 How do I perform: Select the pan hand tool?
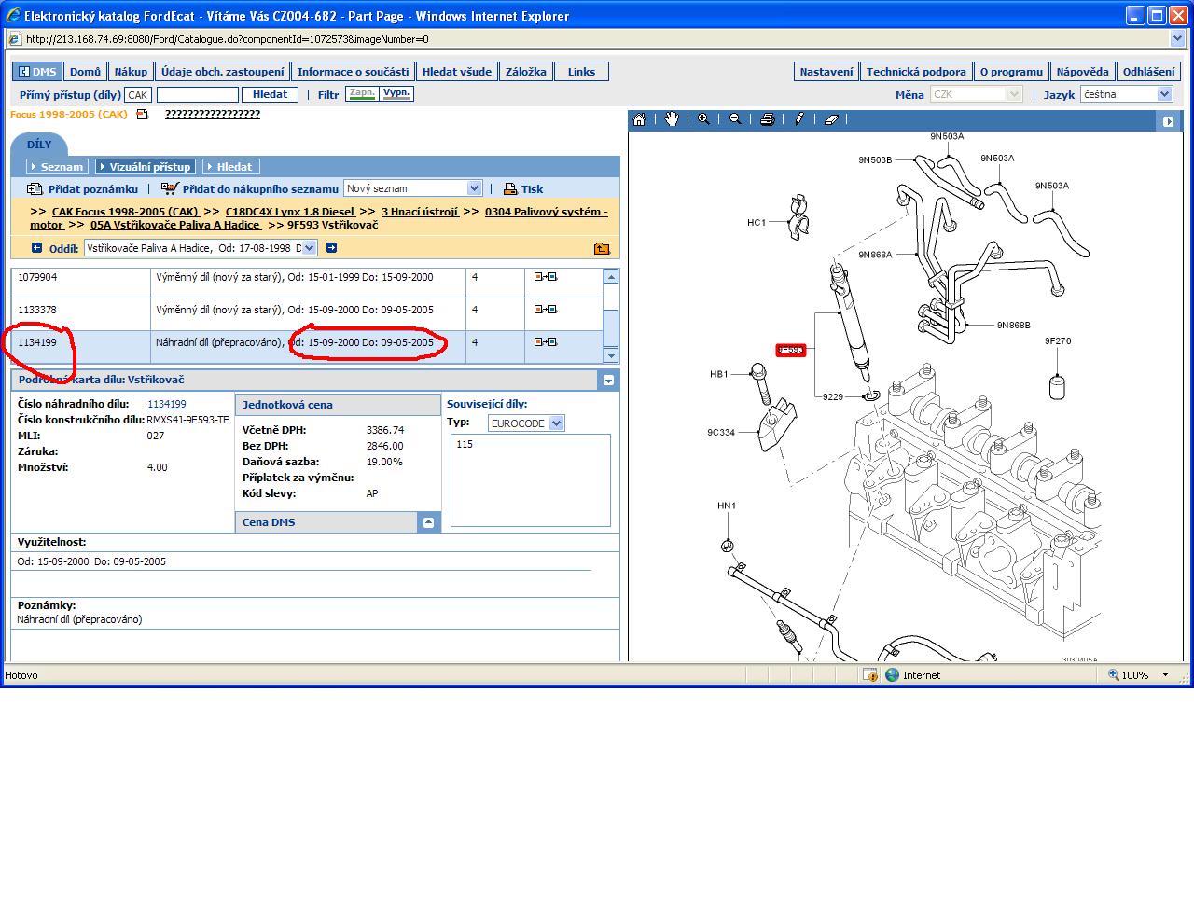pos(672,119)
